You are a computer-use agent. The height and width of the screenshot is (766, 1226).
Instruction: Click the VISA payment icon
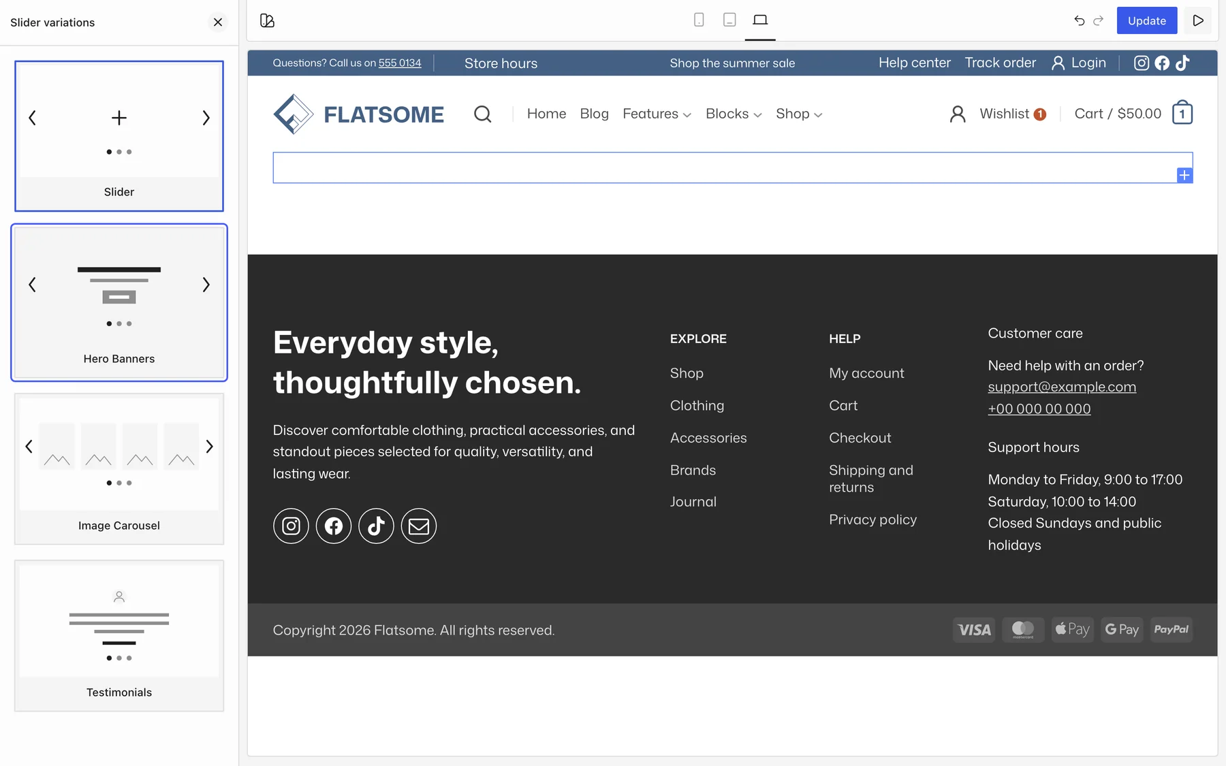coord(974,630)
